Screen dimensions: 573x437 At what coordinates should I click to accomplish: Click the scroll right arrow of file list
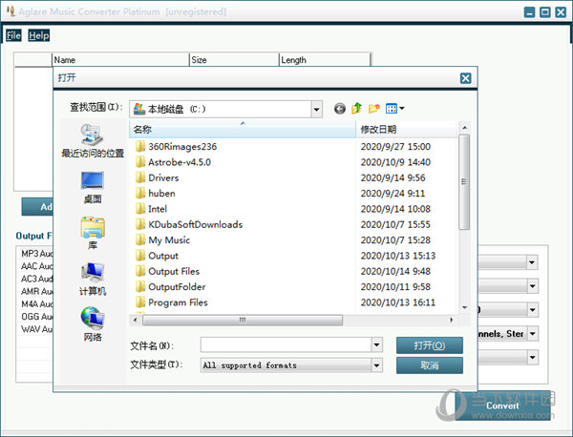[452, 321]
